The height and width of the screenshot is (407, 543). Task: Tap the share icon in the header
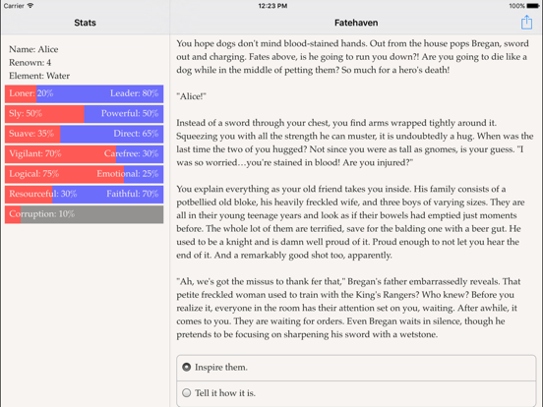tap(526, 23)
